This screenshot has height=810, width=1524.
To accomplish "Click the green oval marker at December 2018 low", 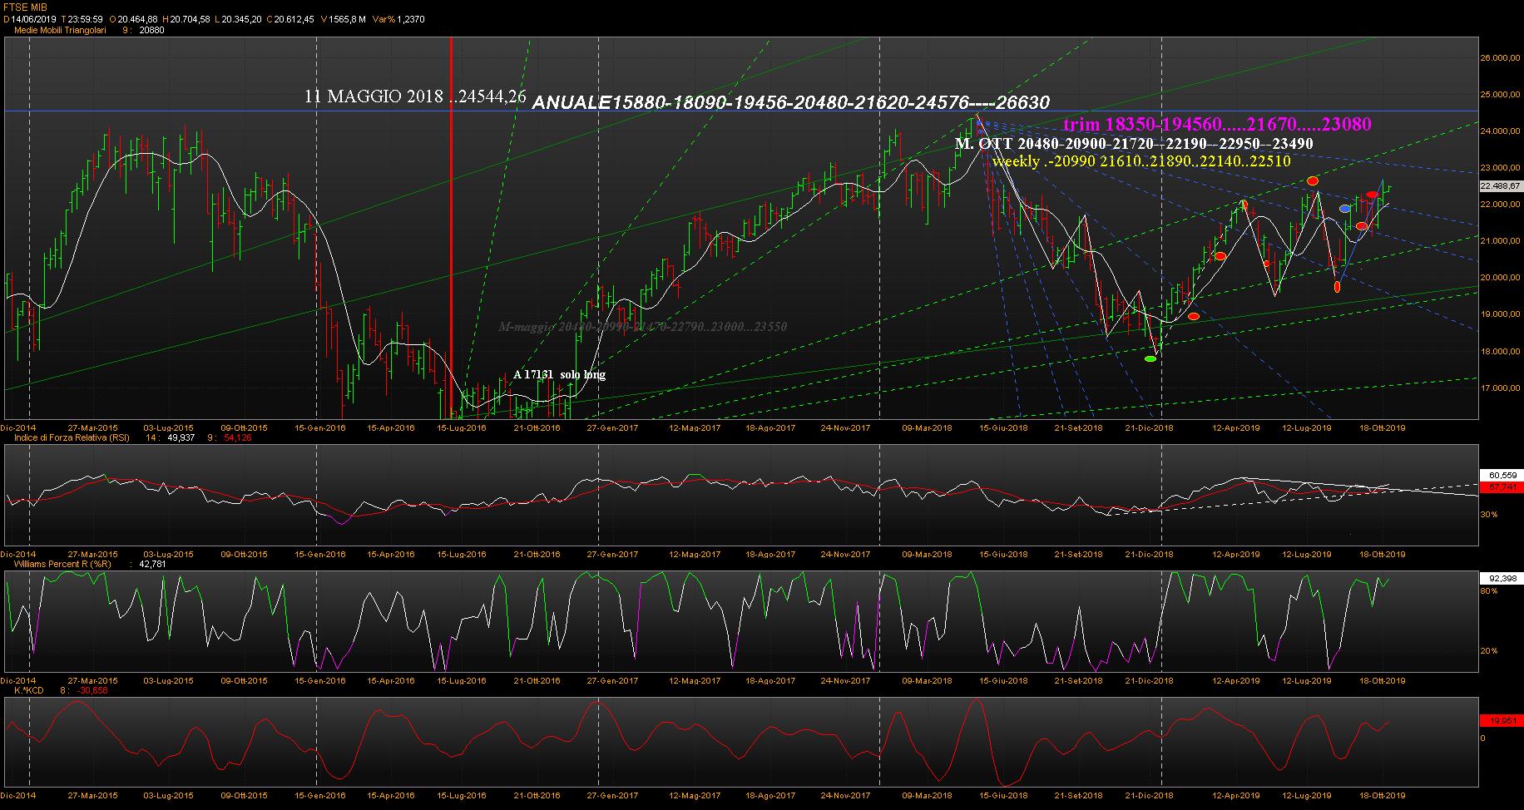I will (1150, 358).
